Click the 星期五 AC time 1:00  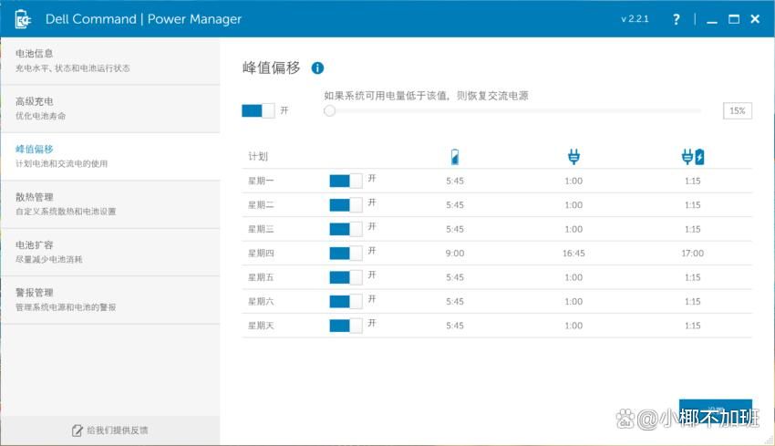[573, 277]
